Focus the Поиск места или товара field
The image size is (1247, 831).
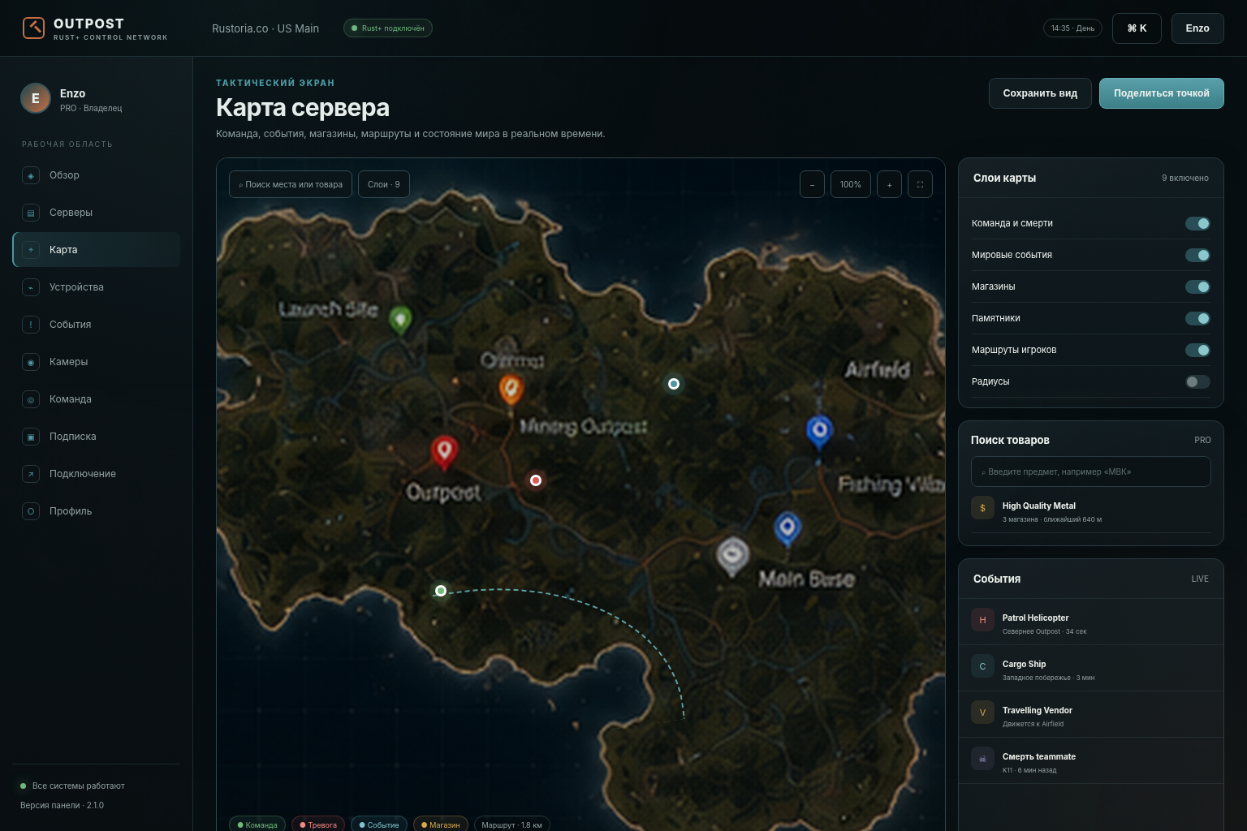(x=291, y=184)
